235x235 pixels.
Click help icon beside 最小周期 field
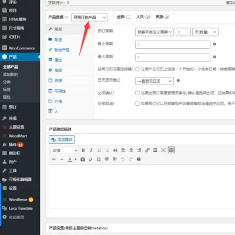tap(214, 44)
